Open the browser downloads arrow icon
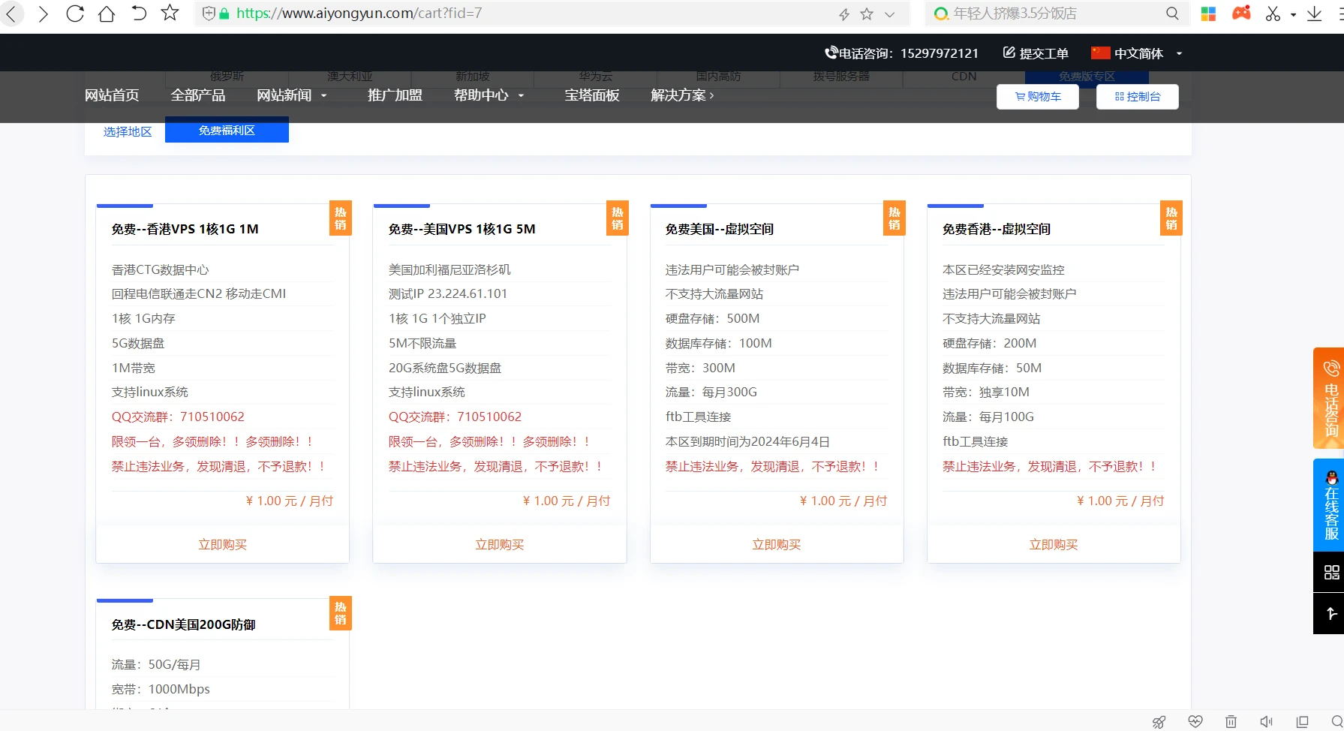Screen dimensions: 1344x731 tap(1314, 14)
